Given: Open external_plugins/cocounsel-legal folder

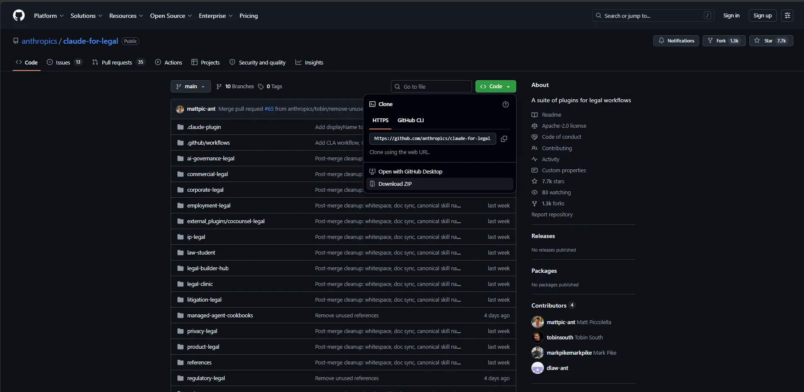Looking at the screenshot, I should tap(226, 221).
